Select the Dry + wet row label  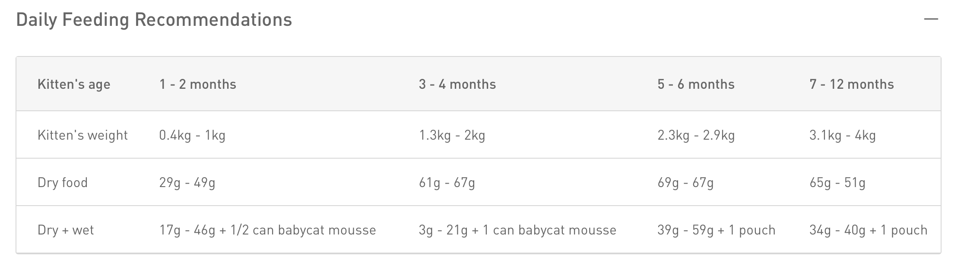[x=66, y=230]
